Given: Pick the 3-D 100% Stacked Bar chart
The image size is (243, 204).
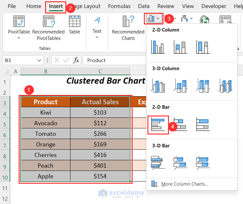Looking at the screenshot, I should click(203, 162).
